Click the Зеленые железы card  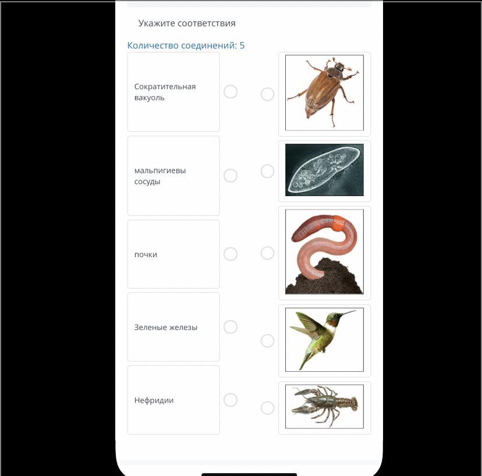pyautogui.click(x=173, y=326)
